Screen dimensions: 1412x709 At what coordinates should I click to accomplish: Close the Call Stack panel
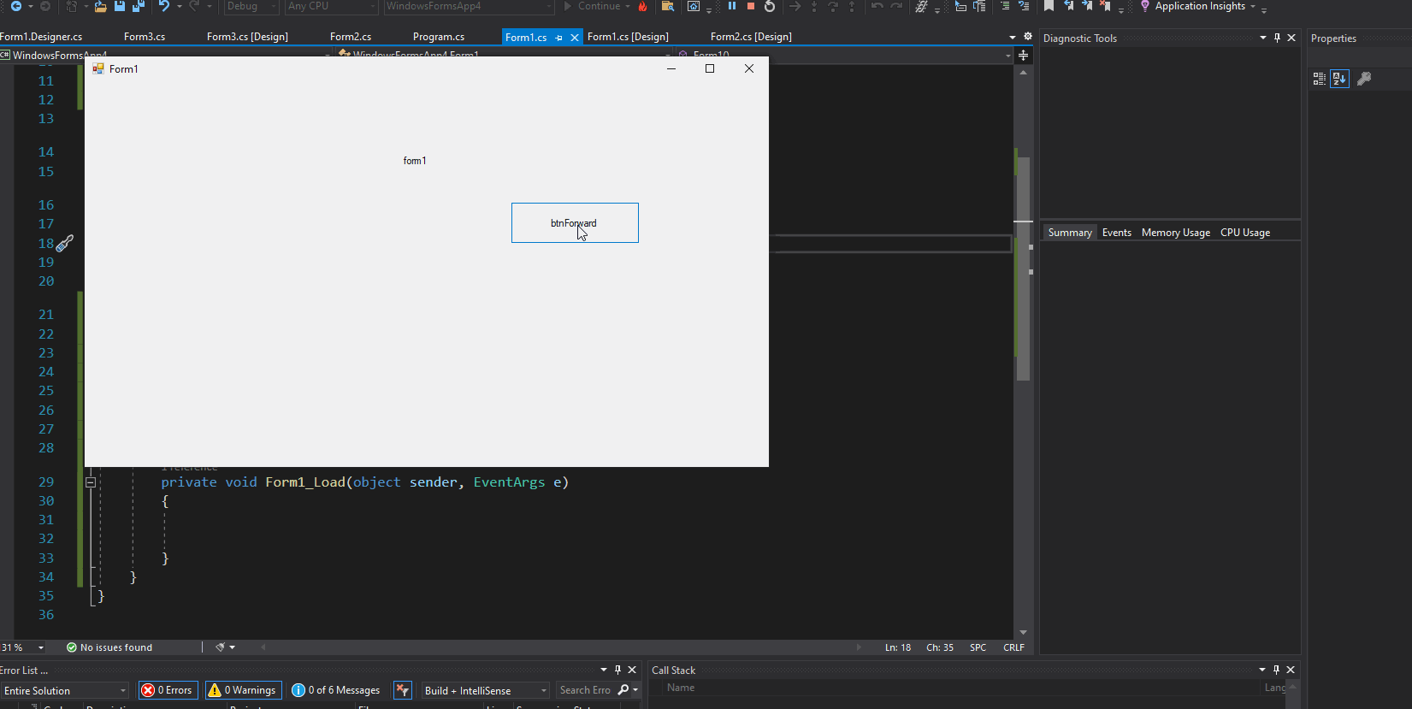coord(1291,670)
